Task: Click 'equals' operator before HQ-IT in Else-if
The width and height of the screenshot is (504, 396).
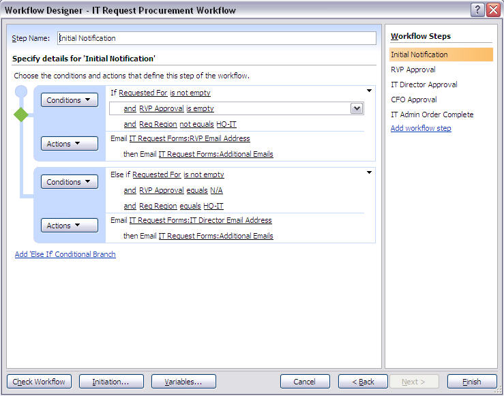Action: [190, 206]
